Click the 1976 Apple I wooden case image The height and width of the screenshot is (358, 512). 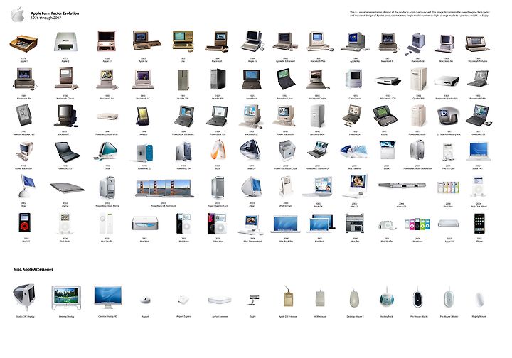point(23,43)
